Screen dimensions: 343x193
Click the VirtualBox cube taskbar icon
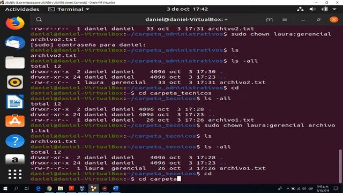[82, 188]
